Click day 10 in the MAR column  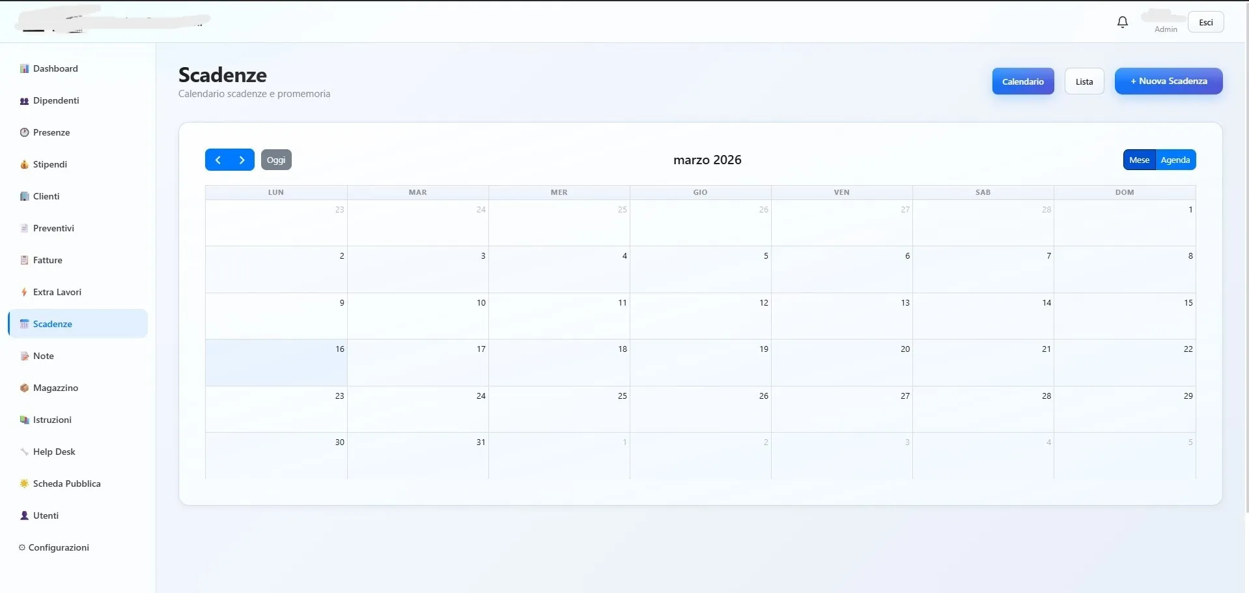pyautogui.click(x=418, y=316)
